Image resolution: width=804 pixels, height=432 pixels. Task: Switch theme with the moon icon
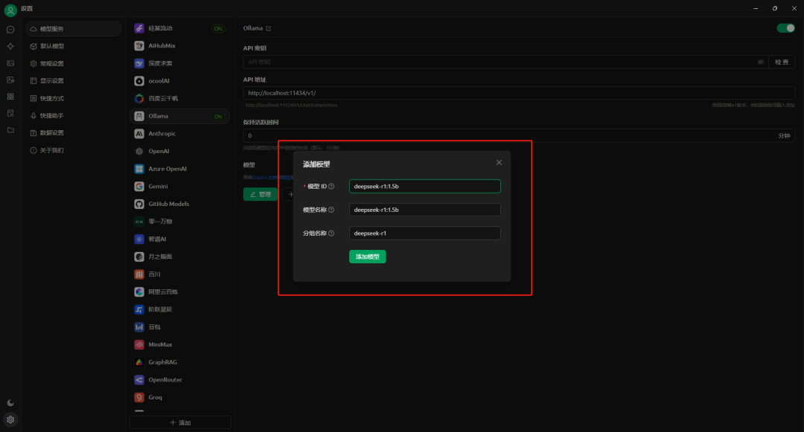10,403
